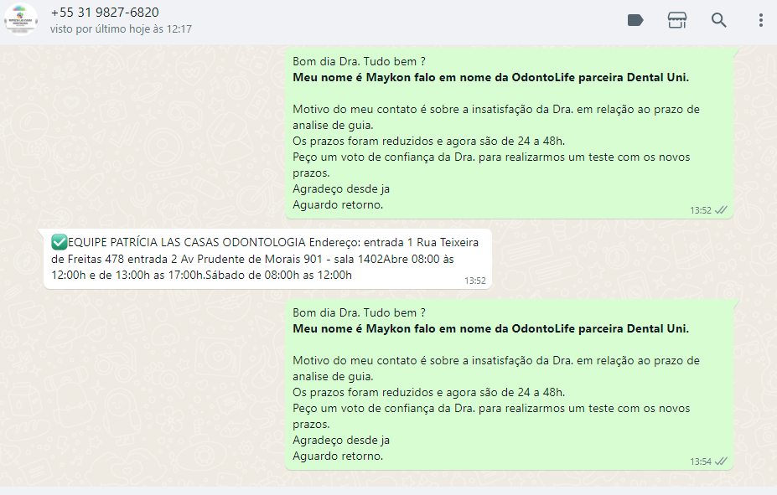Click green checkmark emoji in received message
The image size is (777, 495).
(x=59, y=242)
